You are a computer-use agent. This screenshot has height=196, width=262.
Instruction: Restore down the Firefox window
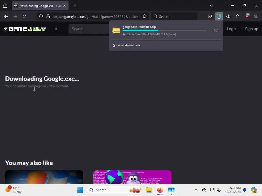244,6
